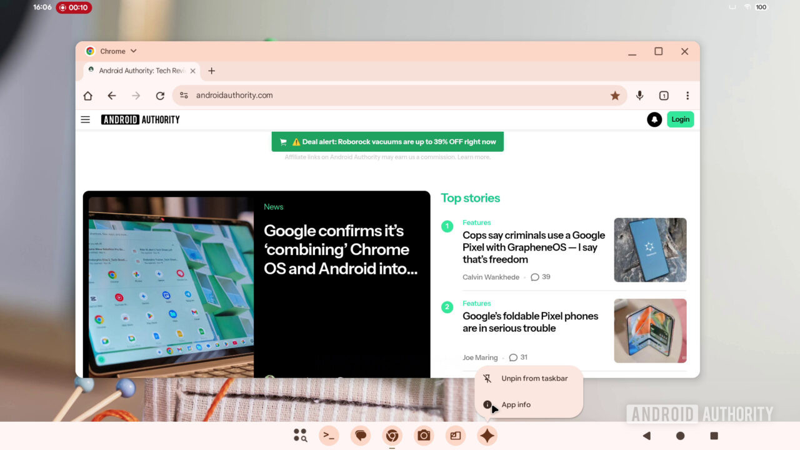
Task: Activate voice search microphone in the address bar
Action: click(639, 95)
